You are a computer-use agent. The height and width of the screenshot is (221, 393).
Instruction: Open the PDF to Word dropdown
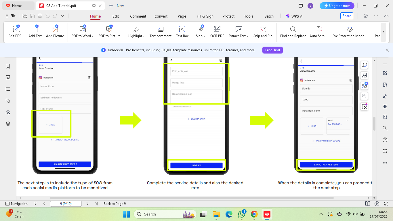tap(93, 36)
